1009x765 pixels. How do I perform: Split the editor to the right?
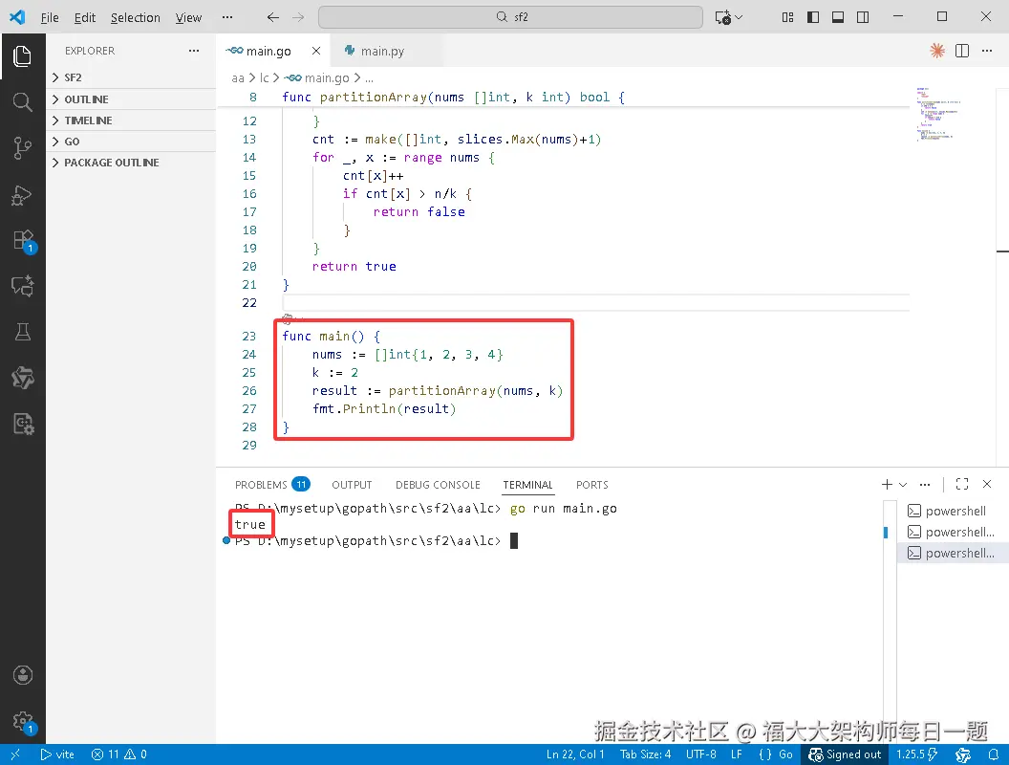click(962, 51)
